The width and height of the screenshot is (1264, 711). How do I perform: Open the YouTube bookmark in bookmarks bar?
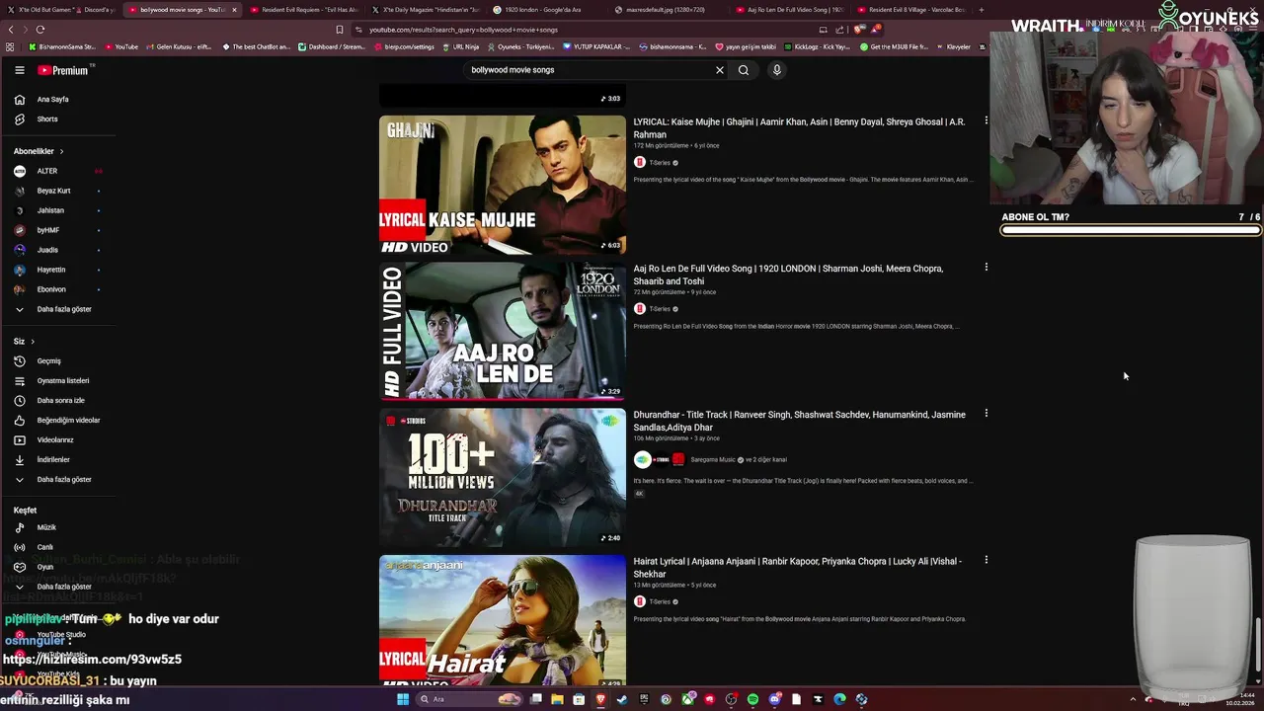pyautogui.click(x=121, y=46)
